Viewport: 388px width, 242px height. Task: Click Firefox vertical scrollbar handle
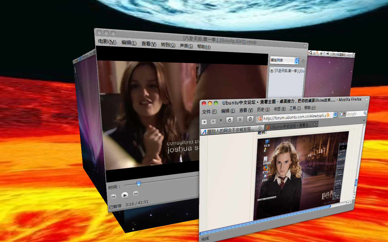point(356,182)
